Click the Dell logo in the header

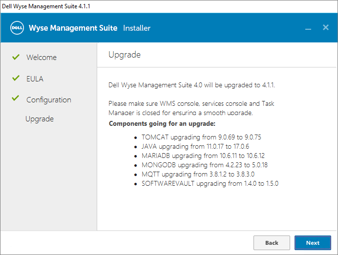coord(18,28)
